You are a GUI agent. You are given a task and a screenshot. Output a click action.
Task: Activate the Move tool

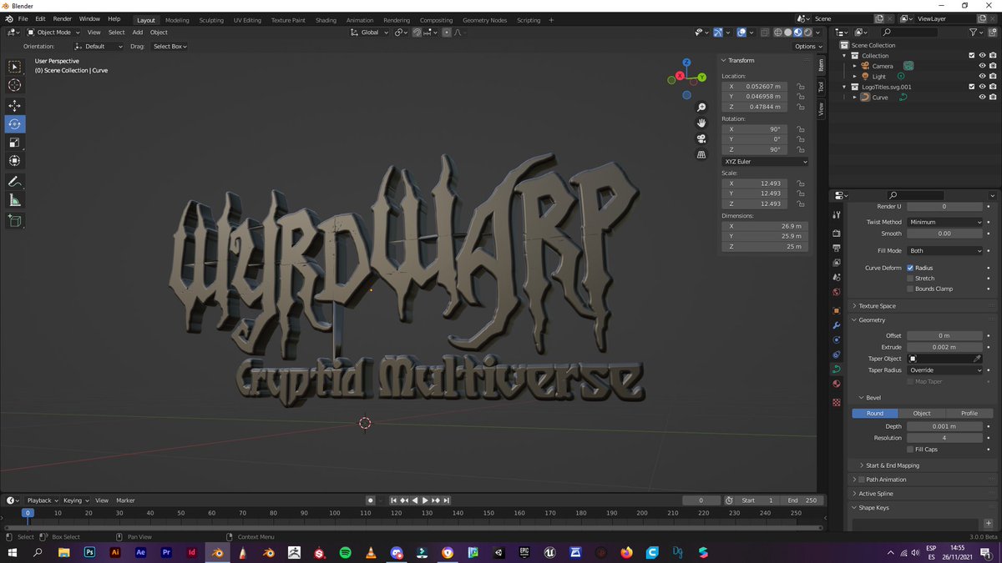(15, 106)
